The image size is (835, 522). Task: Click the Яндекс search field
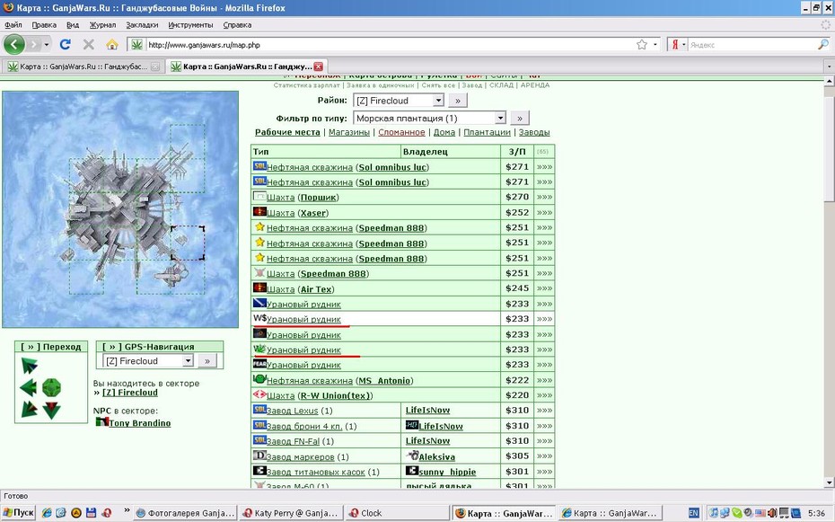pyautogui.click(x=752, y=45)
